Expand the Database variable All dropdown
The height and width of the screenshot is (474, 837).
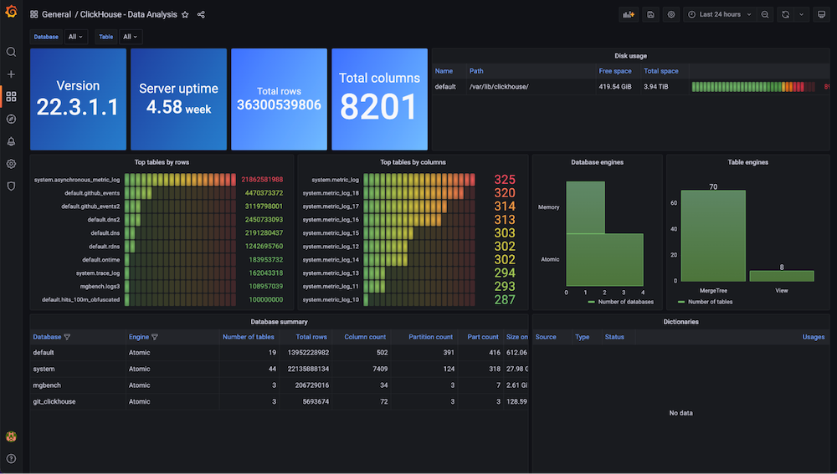point(76,37)
